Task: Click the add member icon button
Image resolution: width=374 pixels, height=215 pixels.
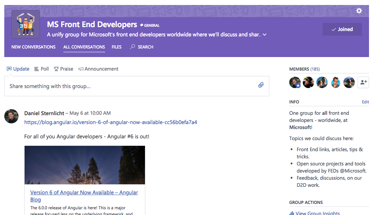Action: 363,82
